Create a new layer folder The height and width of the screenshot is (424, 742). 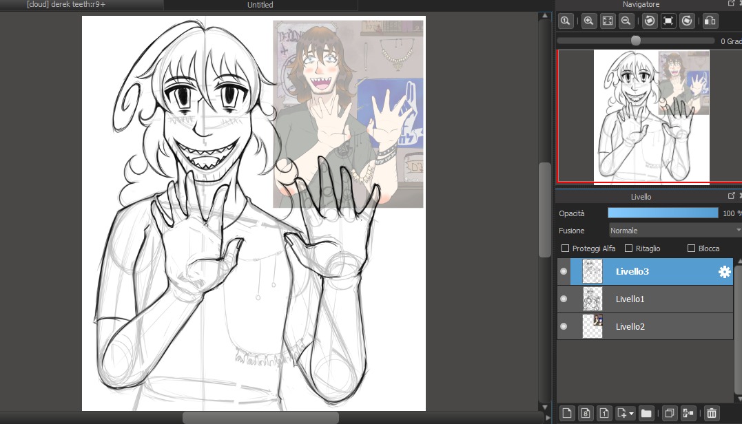point(646,413)
